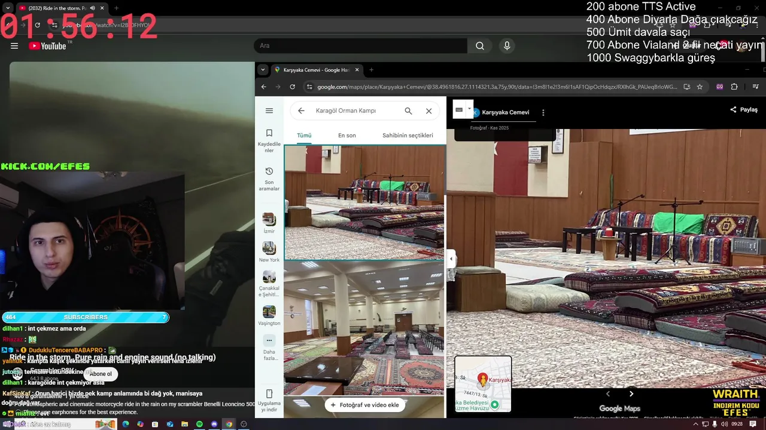This screenshot has height=430, width=766.
Task: Click the Abone ol subscribe button
Action: point(101,374)
